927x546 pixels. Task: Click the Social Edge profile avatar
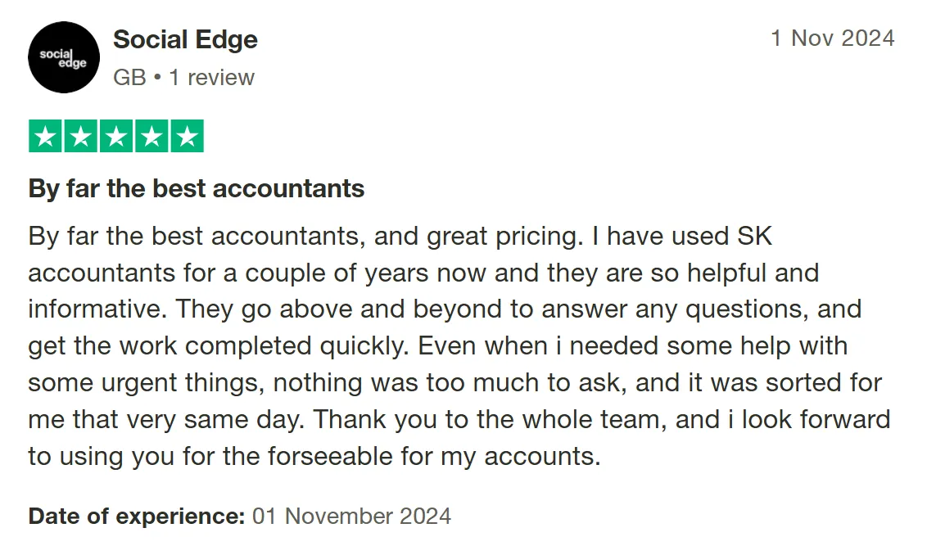click(x=64, y=57)
